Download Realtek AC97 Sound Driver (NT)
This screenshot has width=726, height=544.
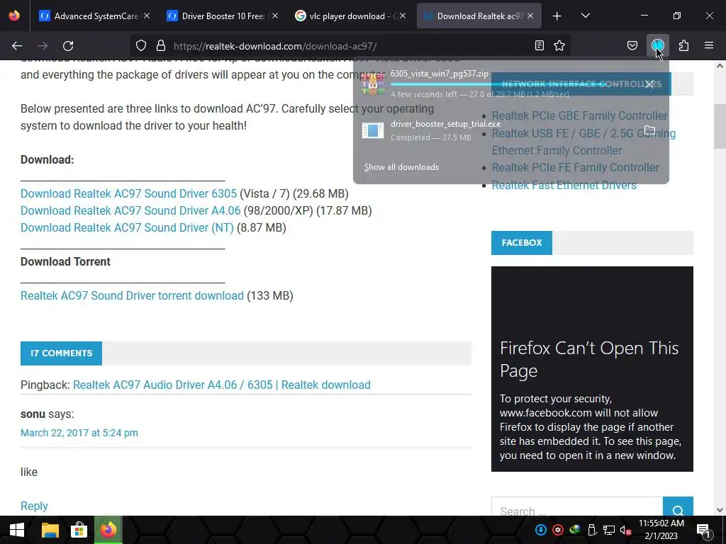click(127, 227)
